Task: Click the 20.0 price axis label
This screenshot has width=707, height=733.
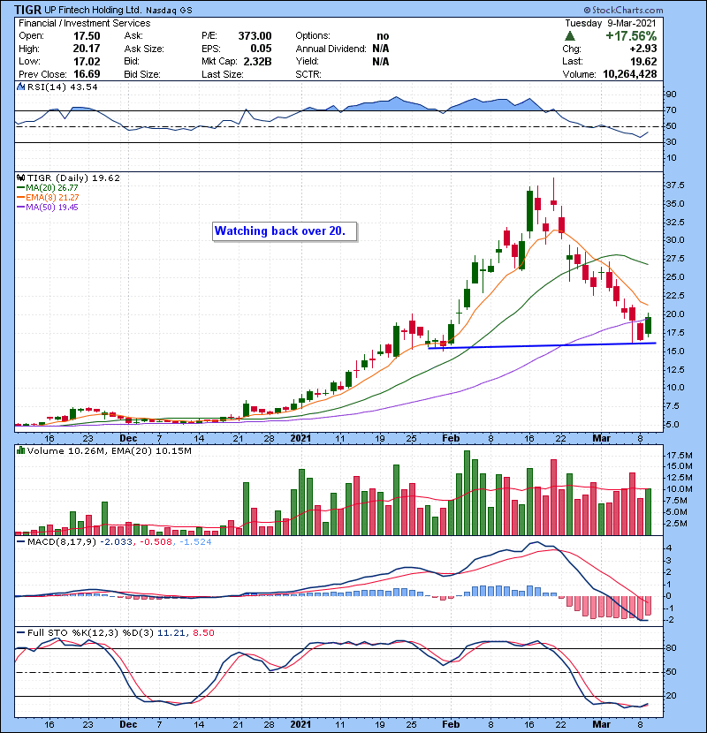Action: (675, 314)
